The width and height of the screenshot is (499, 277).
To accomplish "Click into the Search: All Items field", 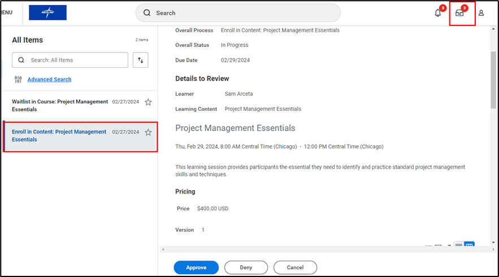I will click(76, 60).
